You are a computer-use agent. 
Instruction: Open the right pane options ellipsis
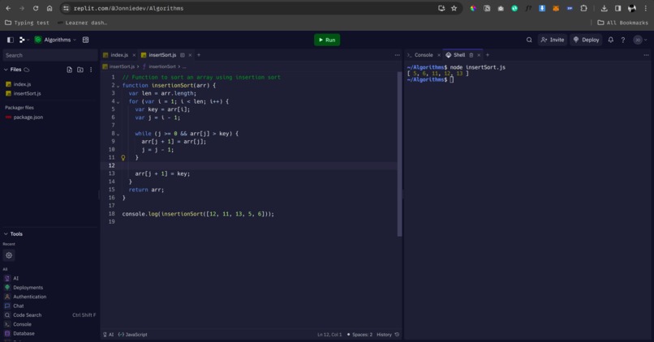tap(646, 55)
